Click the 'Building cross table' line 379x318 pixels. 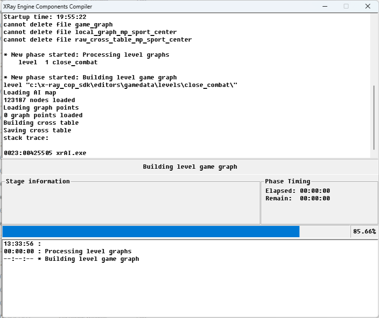pos(41,123)
